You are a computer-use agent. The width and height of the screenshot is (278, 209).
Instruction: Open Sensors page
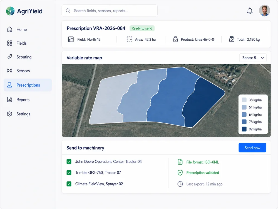coord(28,71)
